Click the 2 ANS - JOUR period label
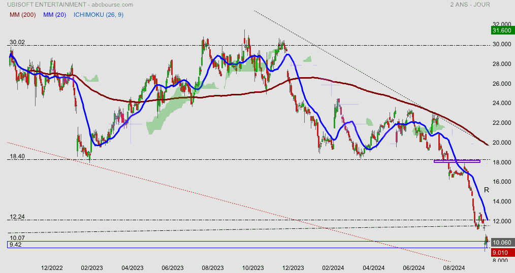515x273 pixels. pos(470,5)
